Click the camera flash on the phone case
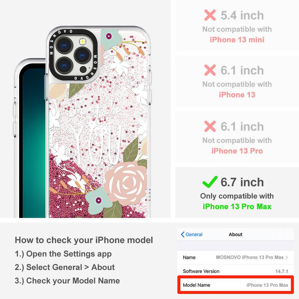The image size is (299, 299). point(83,41)
